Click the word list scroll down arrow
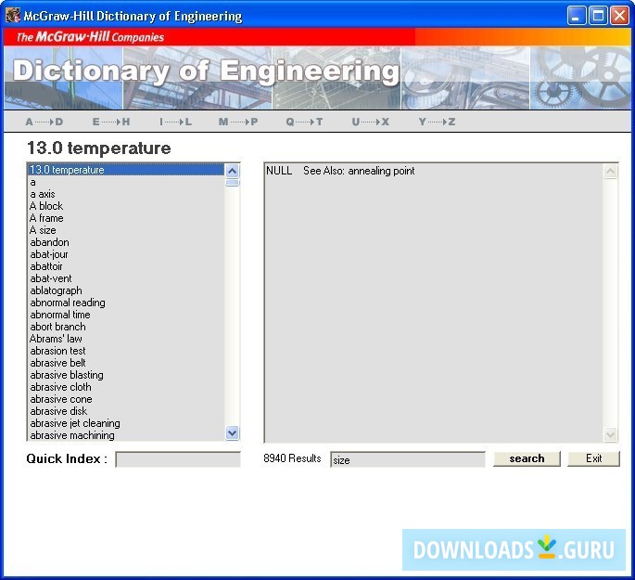The image size is (635, 580). click(232, 432)
